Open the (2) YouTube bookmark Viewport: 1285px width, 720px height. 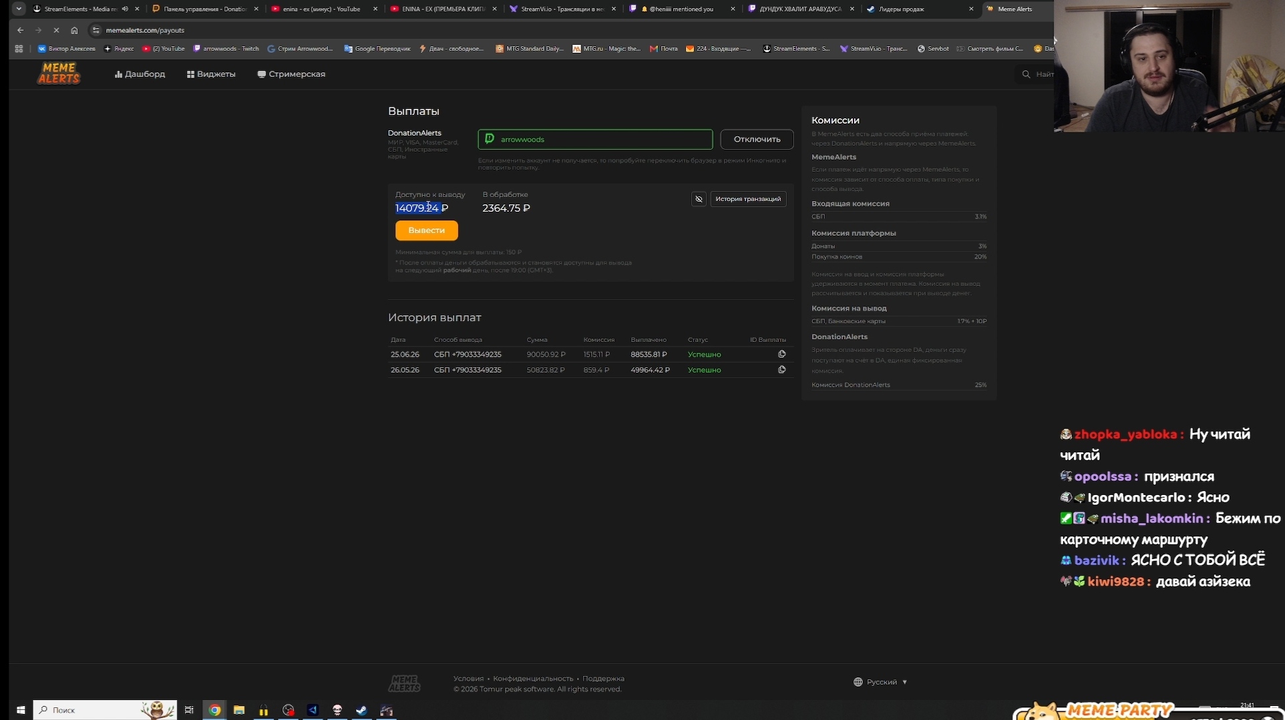(x=163, y=49)
